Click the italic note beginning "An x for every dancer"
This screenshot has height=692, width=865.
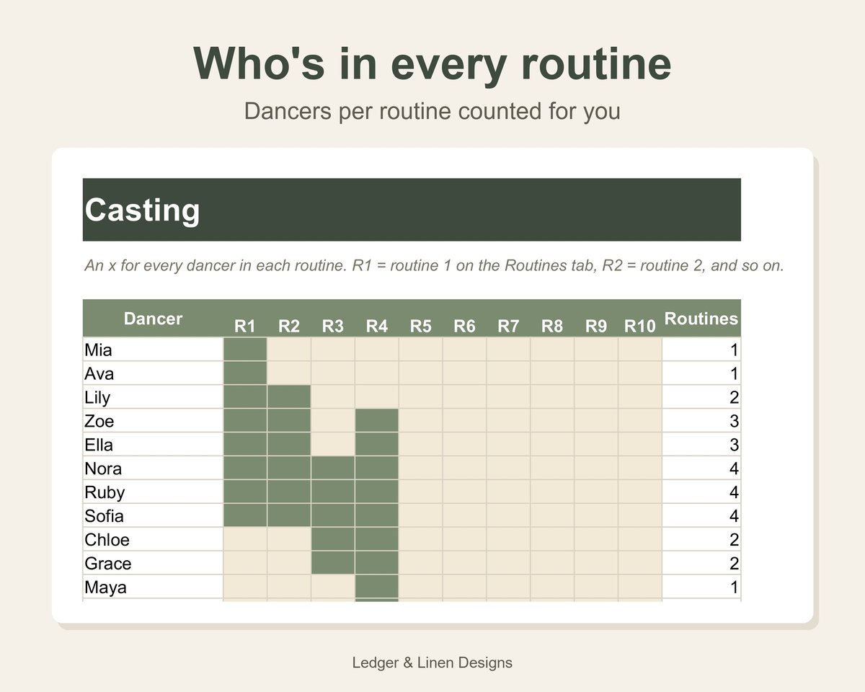tap(434, 266)
